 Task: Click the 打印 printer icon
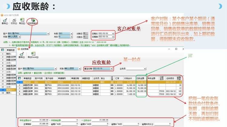[13, 20]
